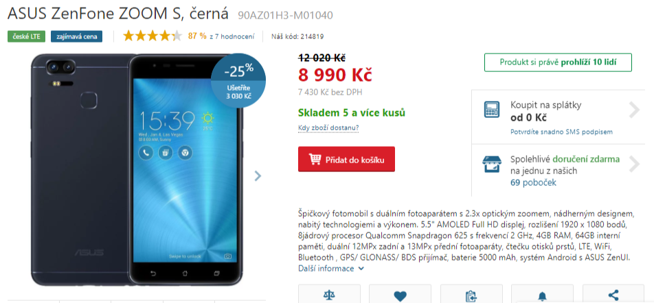Click the clipboard list icon

[471, 296]
